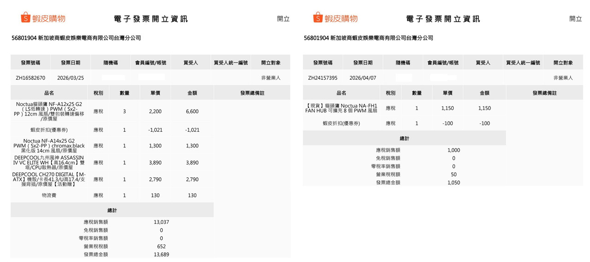Viewport: 590px width, 262px height.
Task: Click the 營業稅稅額 value 652
Action: coord(161,246)
